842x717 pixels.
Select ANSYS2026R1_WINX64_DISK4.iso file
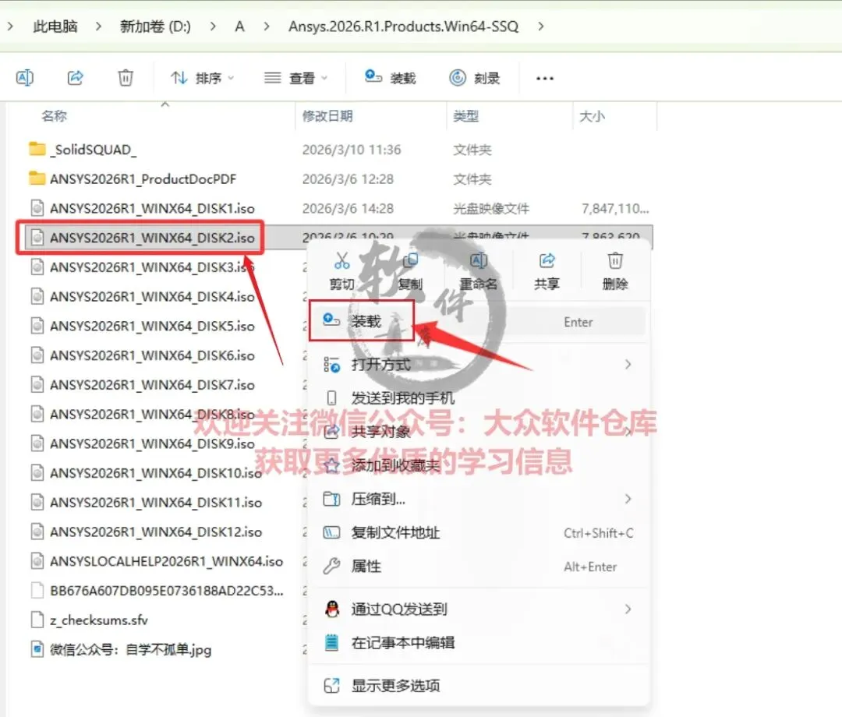(x=152, y=297)
